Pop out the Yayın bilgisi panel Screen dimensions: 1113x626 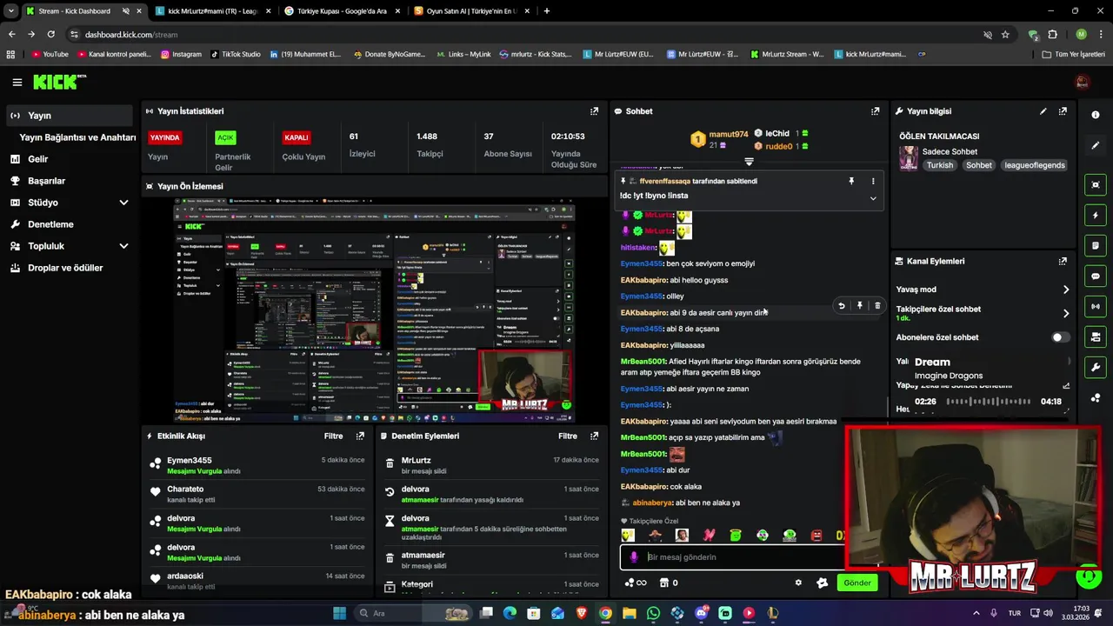click(1063, 111)
